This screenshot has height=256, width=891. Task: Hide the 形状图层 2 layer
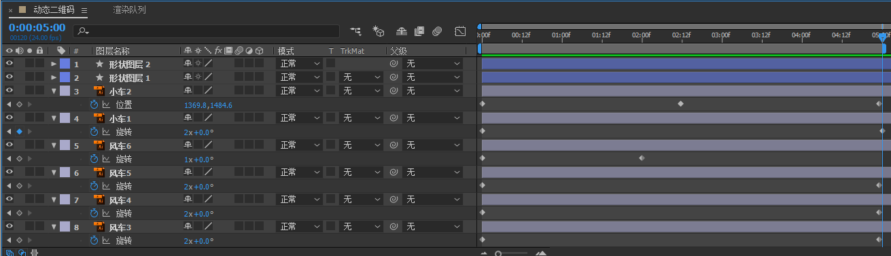(10, 64)
